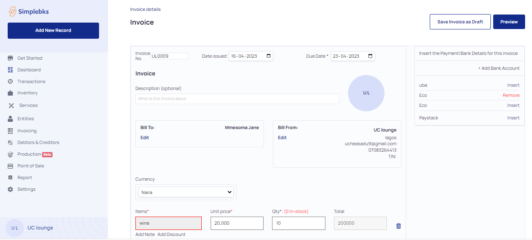Image resolution: width=532 pixels, height=240 pixels.
Task: Open the Date issued calendar picker icon
Action: coord(269,56)
